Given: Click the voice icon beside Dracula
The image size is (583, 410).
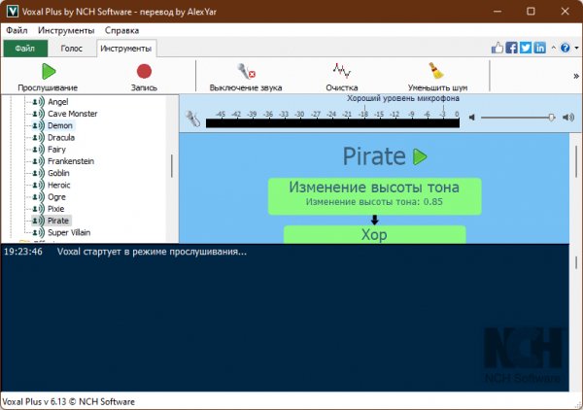Looking at the screenshot, I should click(x=38, y=138).
